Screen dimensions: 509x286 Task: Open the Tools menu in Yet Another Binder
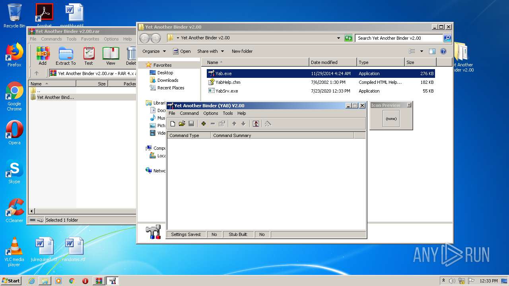click(228, 113)
